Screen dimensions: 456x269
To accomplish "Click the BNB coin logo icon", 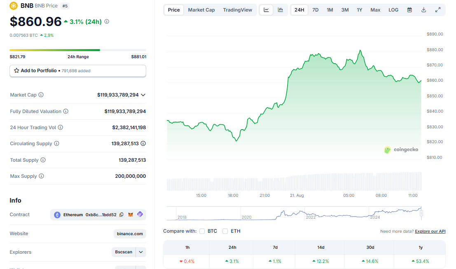I will click(x=14, y=6).
